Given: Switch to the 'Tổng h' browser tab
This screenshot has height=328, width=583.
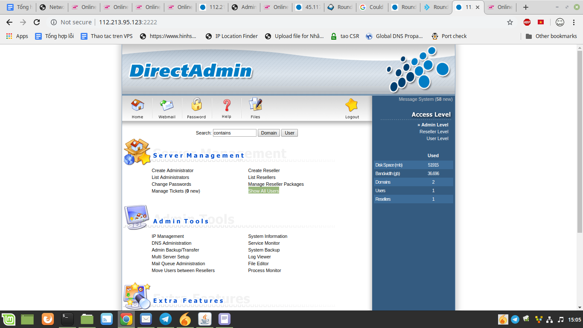Looking at the screenshot, I should 19,7.
